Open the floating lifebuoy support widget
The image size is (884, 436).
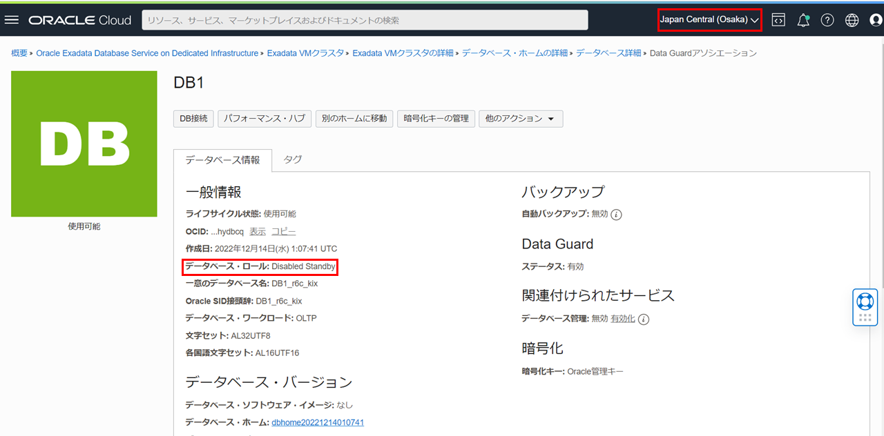pyautogui.click(x=865, y=302)
